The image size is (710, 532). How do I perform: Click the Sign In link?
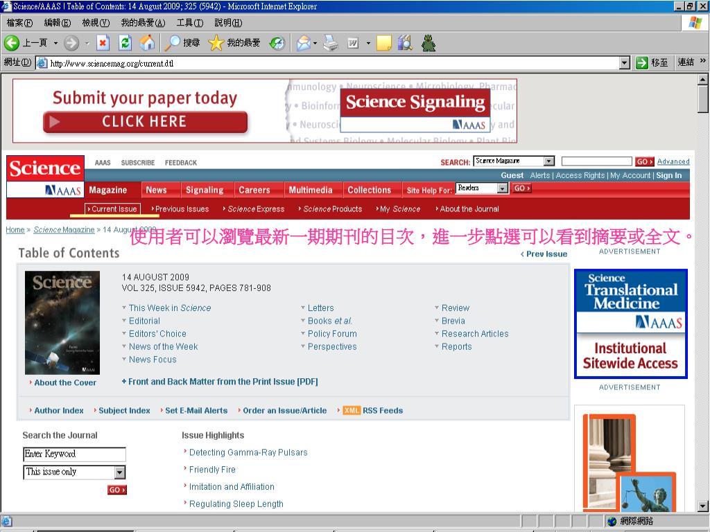point(669,175)
